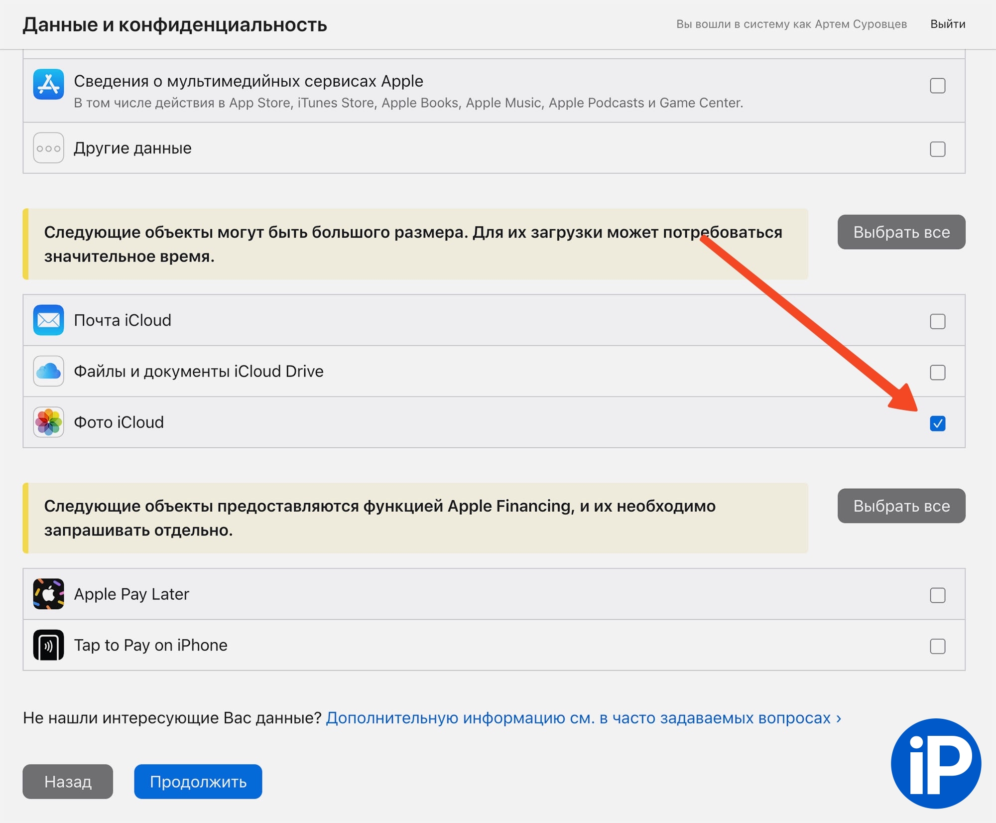
Task: Check the Apple Pay Later checkbox
Action: coord(937,595)
